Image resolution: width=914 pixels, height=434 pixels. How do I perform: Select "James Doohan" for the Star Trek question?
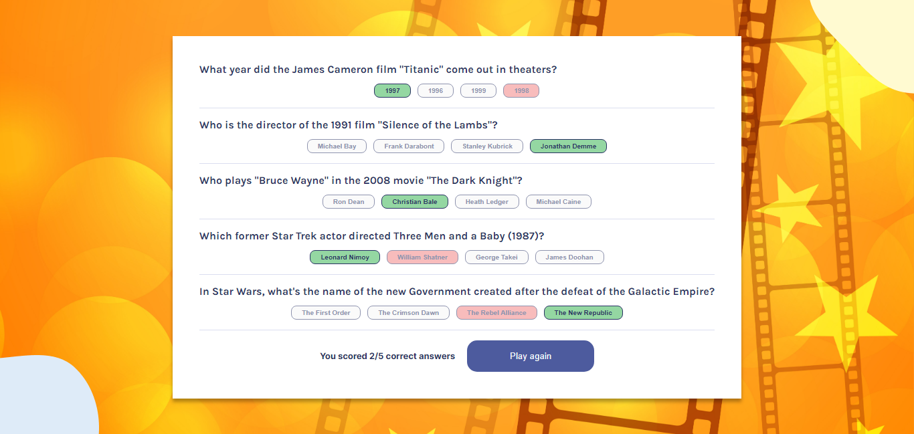(569, 257)
